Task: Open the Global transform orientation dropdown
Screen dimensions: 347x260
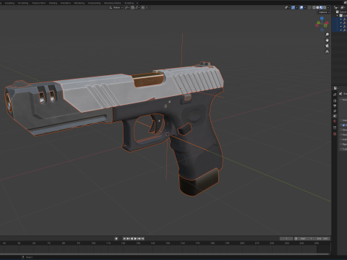Action: 116,7
